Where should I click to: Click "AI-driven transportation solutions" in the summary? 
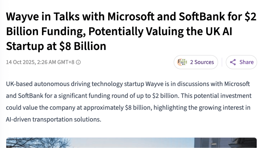coord(54,120)
